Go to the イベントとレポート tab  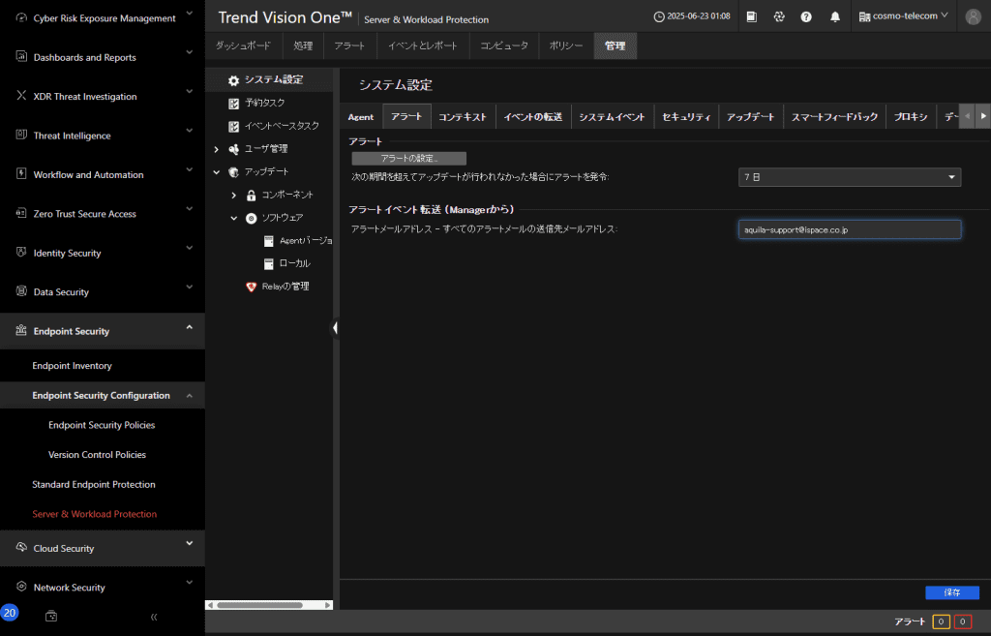click(423, 45)
